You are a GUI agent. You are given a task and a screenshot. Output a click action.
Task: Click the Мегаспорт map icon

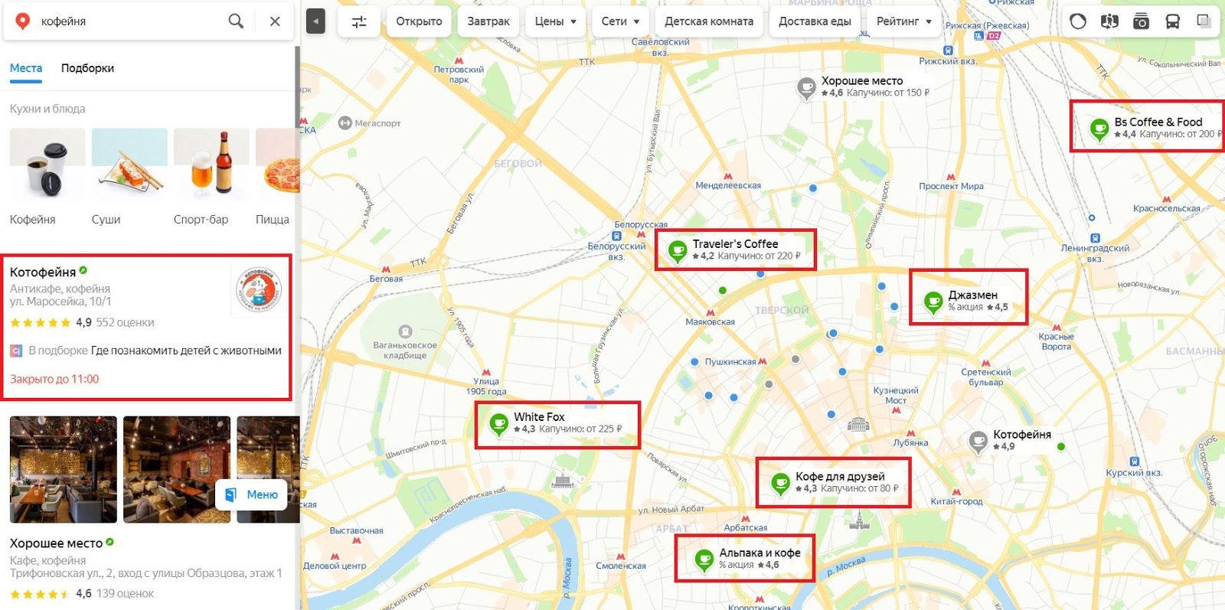pos(345,122)
